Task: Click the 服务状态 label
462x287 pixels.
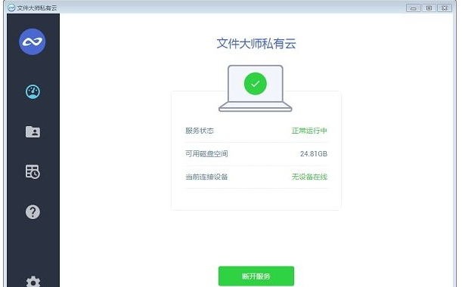Action: (x=200, y=131)
